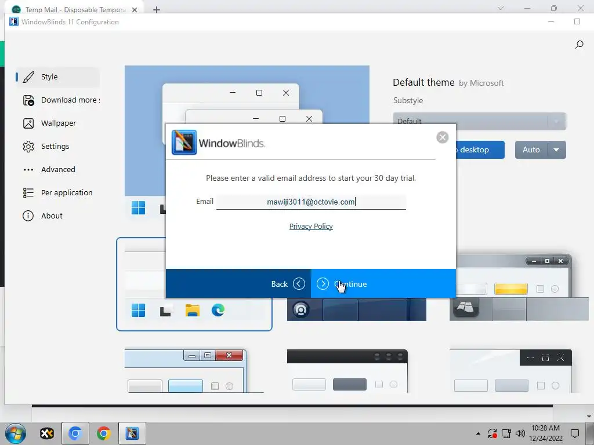Click the Download more disk icon
This screenshot has height=445, width=594.
tap(28, 100)
